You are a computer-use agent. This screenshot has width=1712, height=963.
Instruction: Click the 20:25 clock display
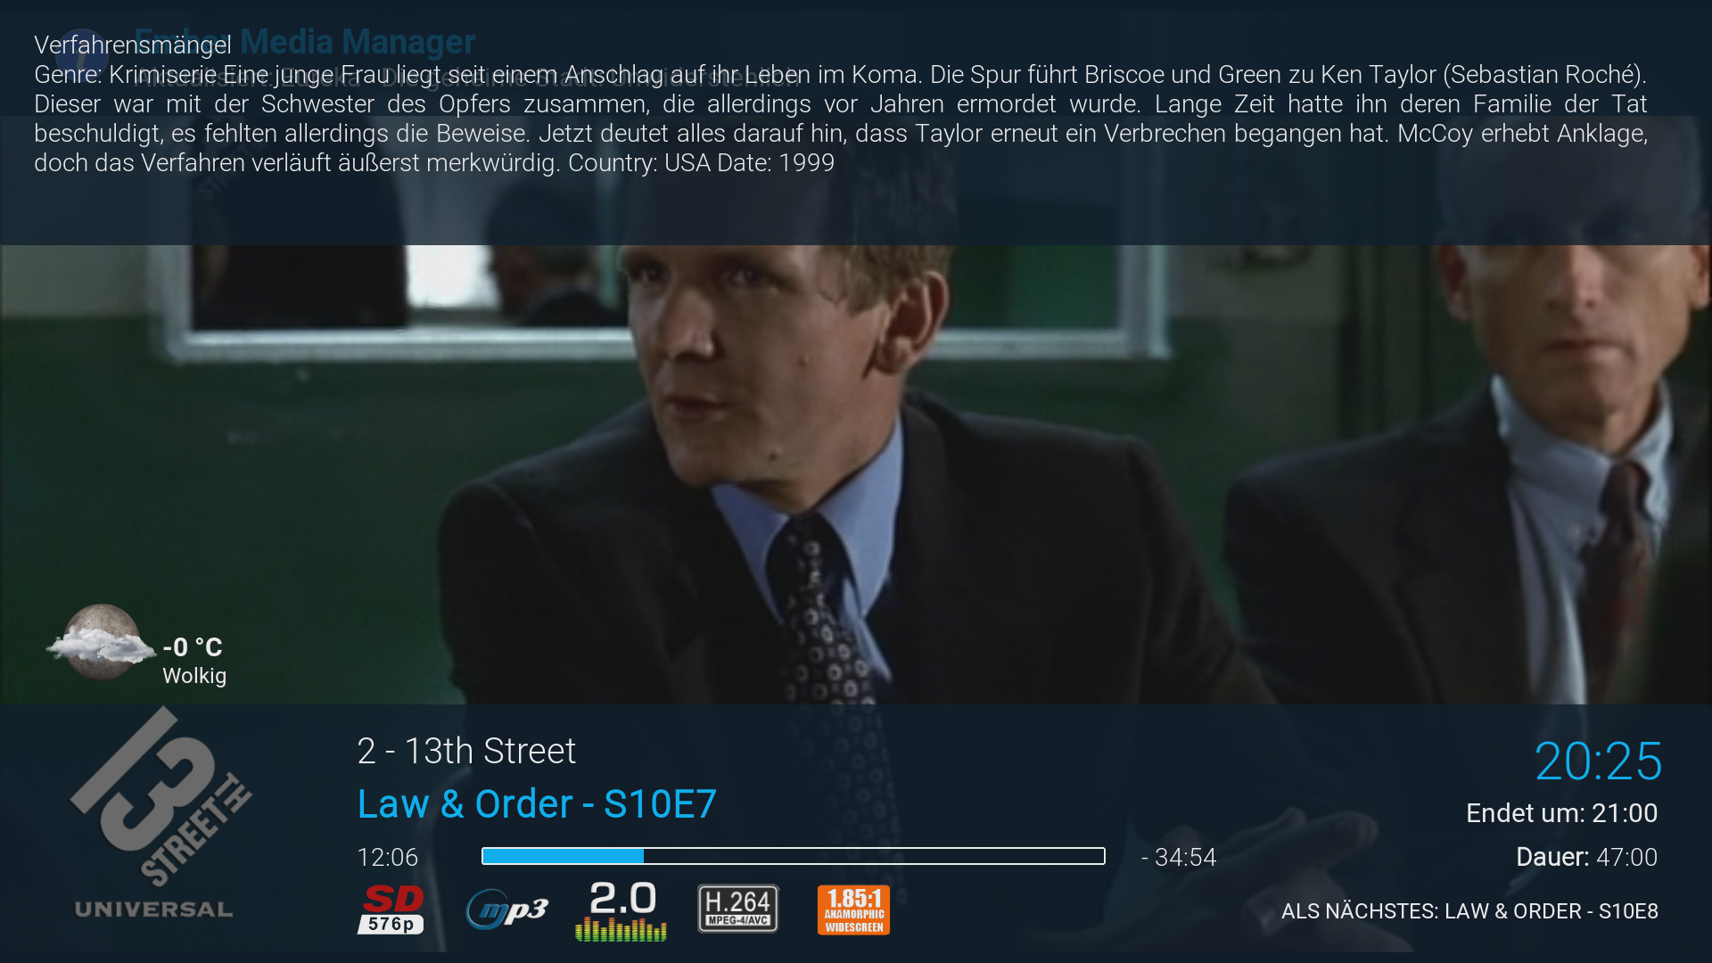pyautogui.click(x=1598, y=761)
